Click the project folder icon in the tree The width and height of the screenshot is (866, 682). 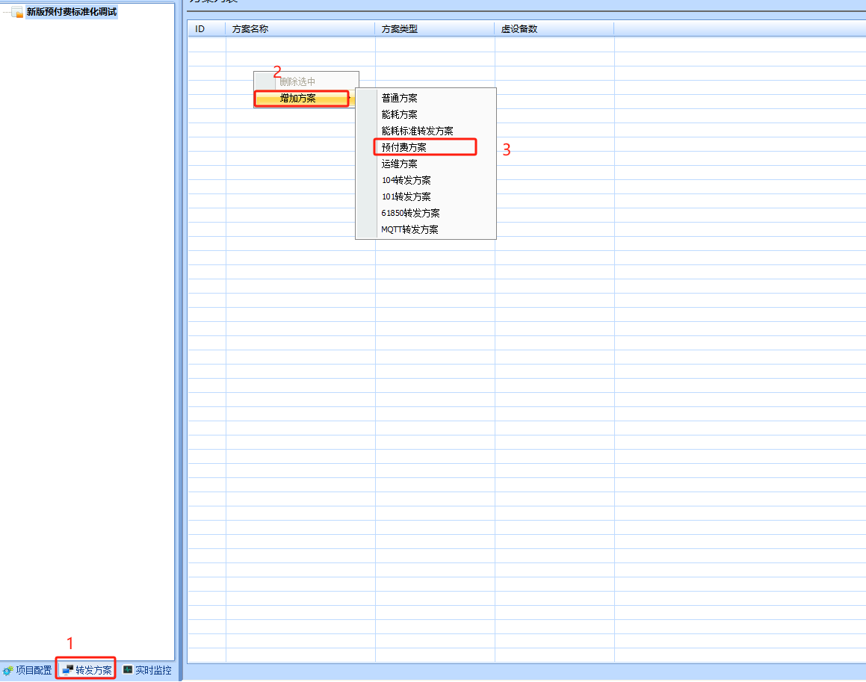click(x=17, y=13)
